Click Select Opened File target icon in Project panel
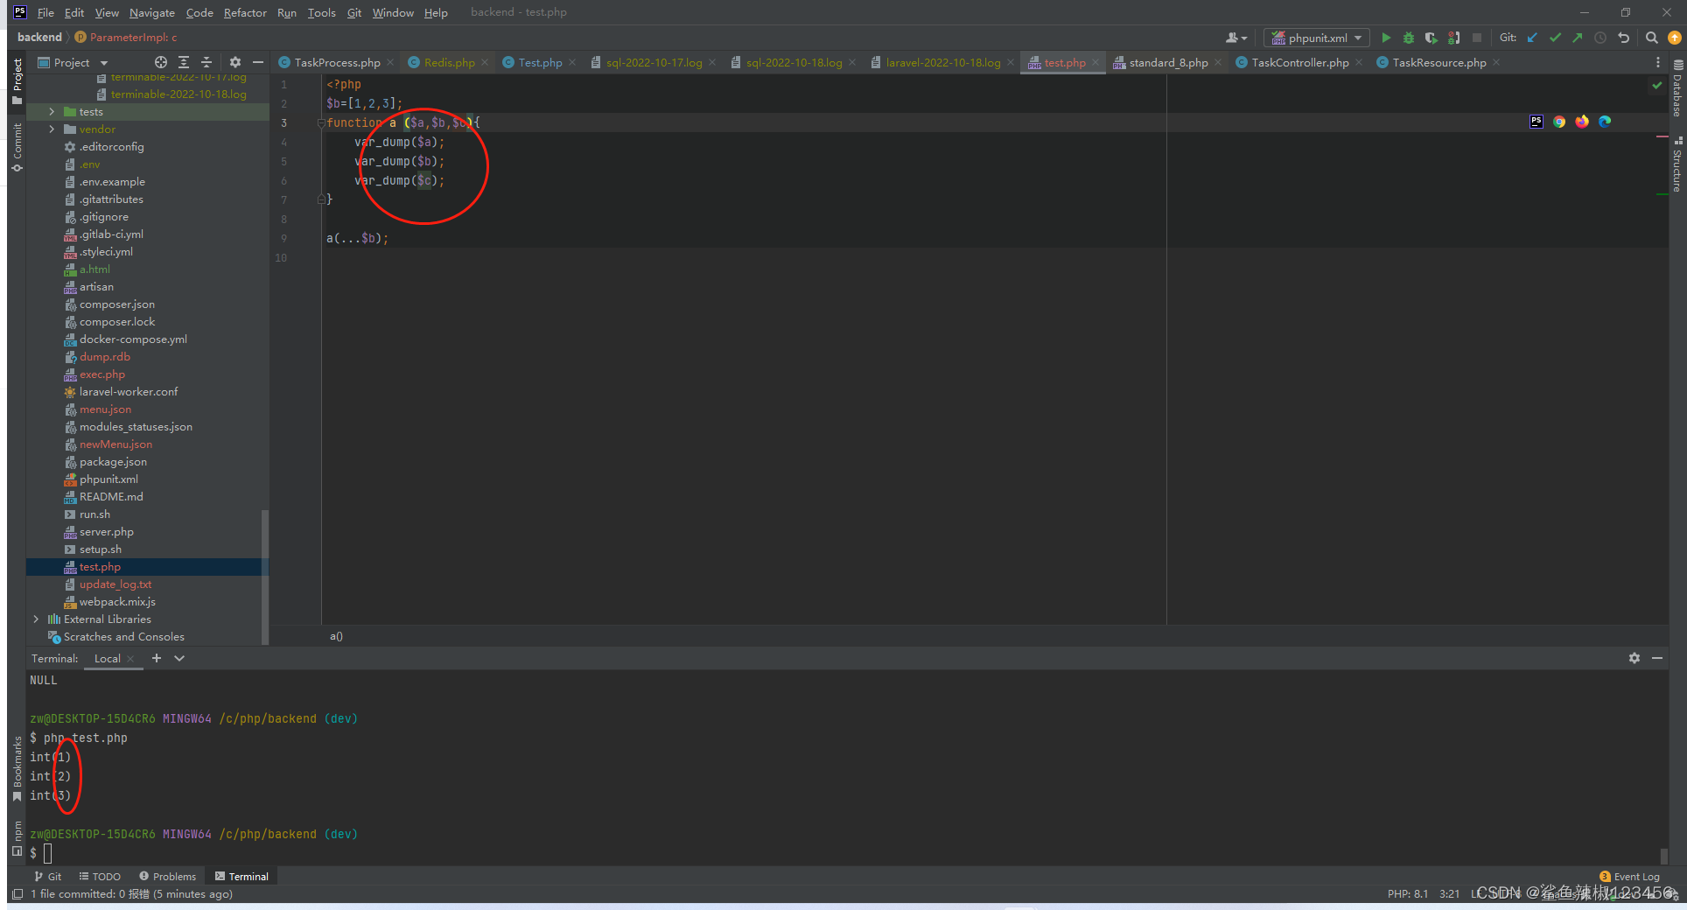 161,62
